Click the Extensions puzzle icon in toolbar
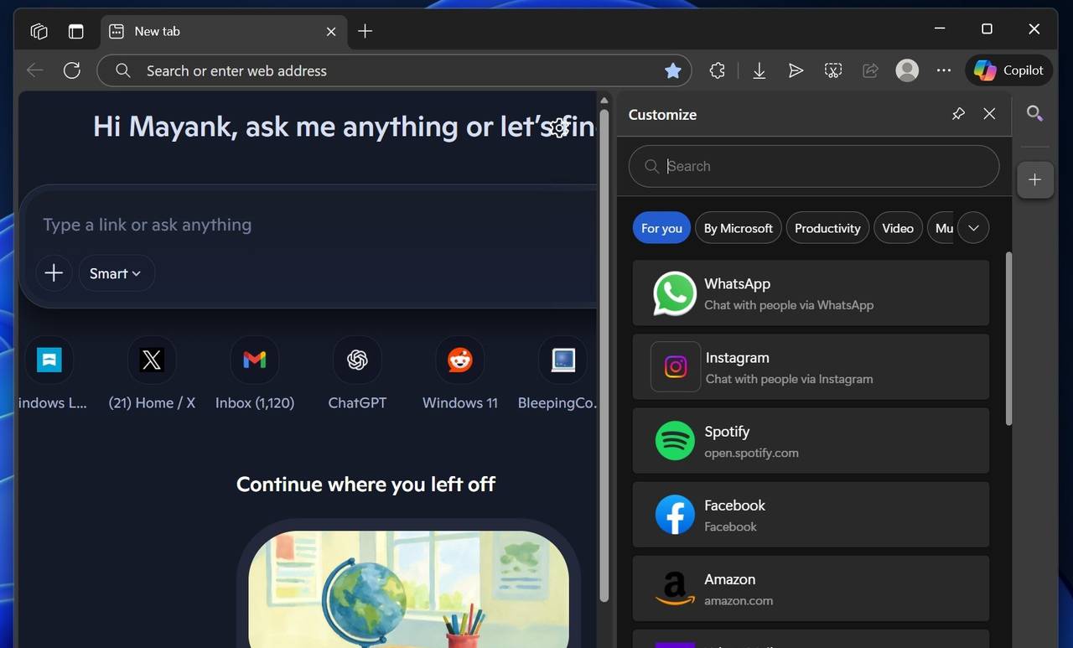This screenshot has height=648, width=1073. pos(717,71)
